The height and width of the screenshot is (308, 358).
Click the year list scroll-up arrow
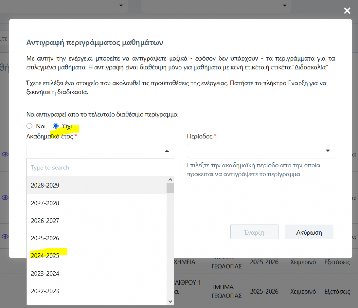pyautogui.click(x=170, y=180)
